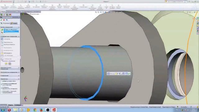Click the distance value input field
199x112 pixels.
point(11,56)
